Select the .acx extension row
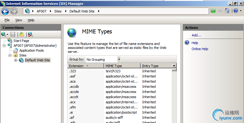Screen dimensions: 244x123 pyautogui.click(x=120, y=102)
